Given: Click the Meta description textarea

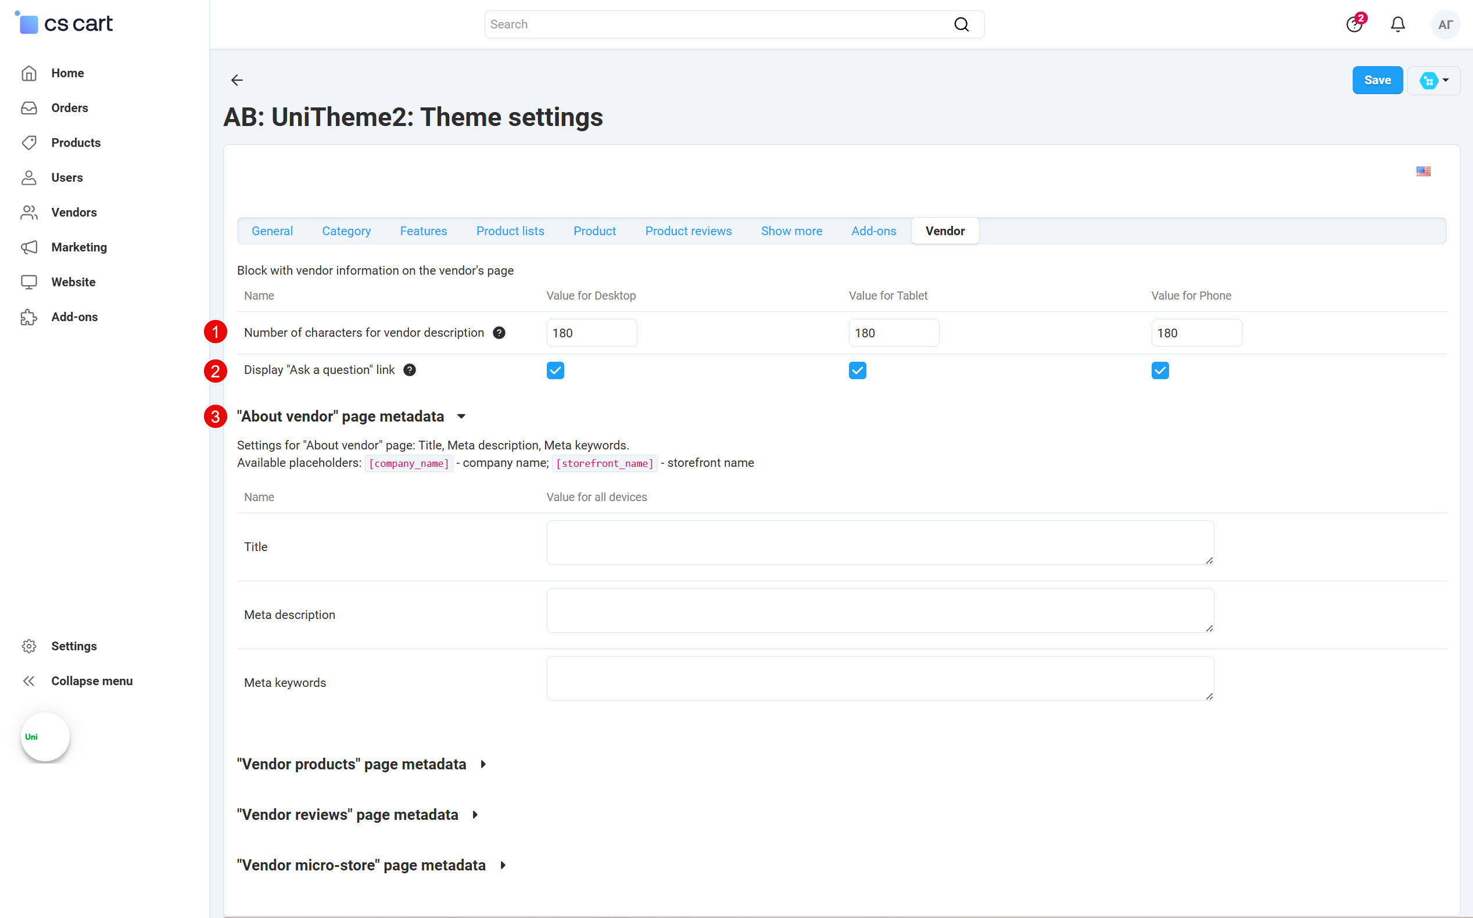Looking at the screenshot, I should 880,610.
